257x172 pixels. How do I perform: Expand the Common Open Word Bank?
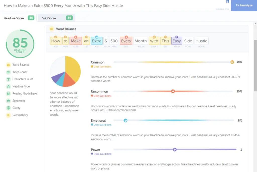101,67
